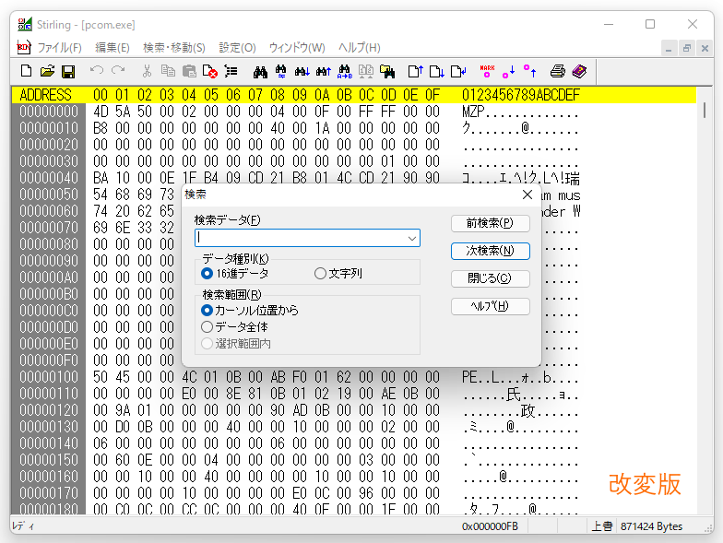This screenshot has height=543, width=723.
Task: Click the redo arrow icon
Action: pos(118,70)
